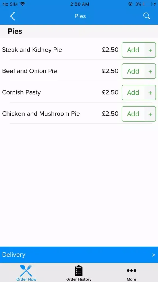Tap the Wi-Fi status icon

tap(22, 4)
